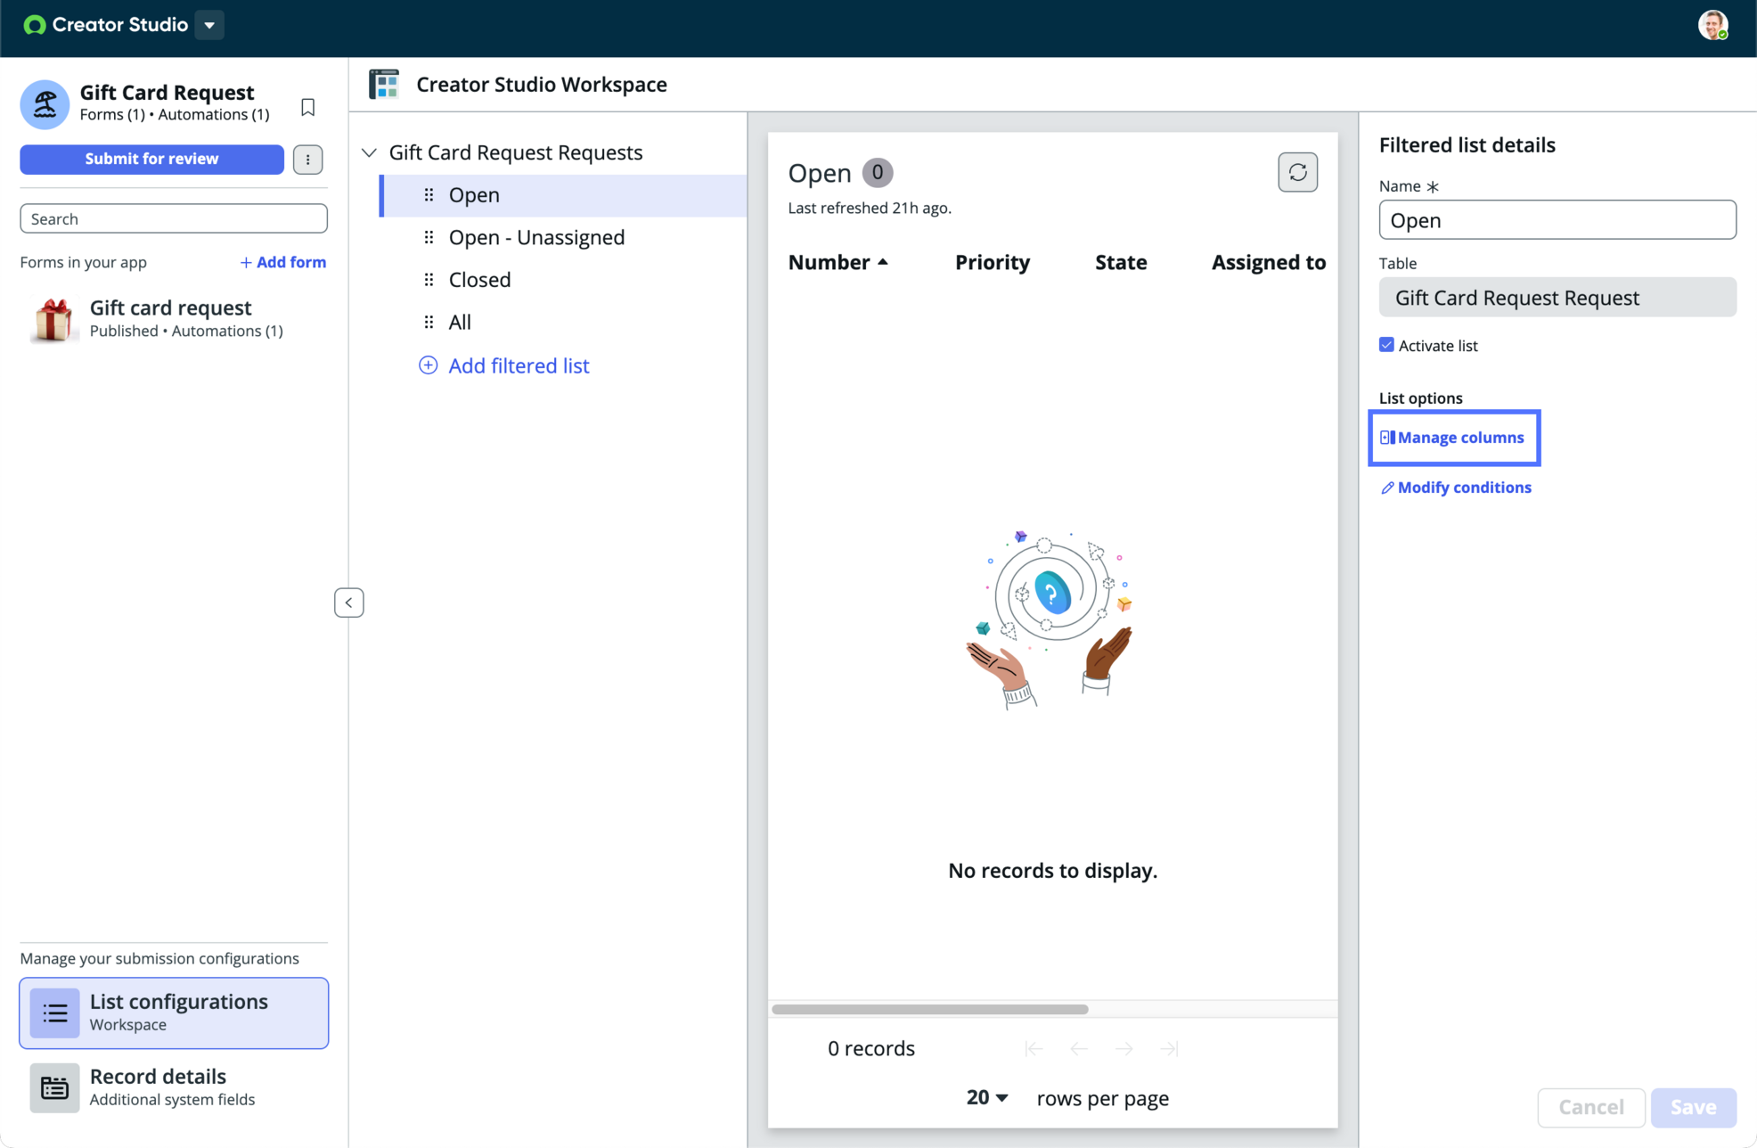Screen dimensions: 1757x1148
Task: Click the Add form link
Action: point(282,262)
